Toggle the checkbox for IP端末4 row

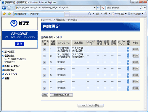(x=44, y=82)
